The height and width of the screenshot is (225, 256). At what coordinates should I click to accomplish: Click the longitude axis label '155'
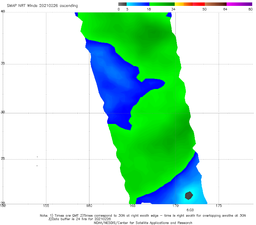coord(46,206)
